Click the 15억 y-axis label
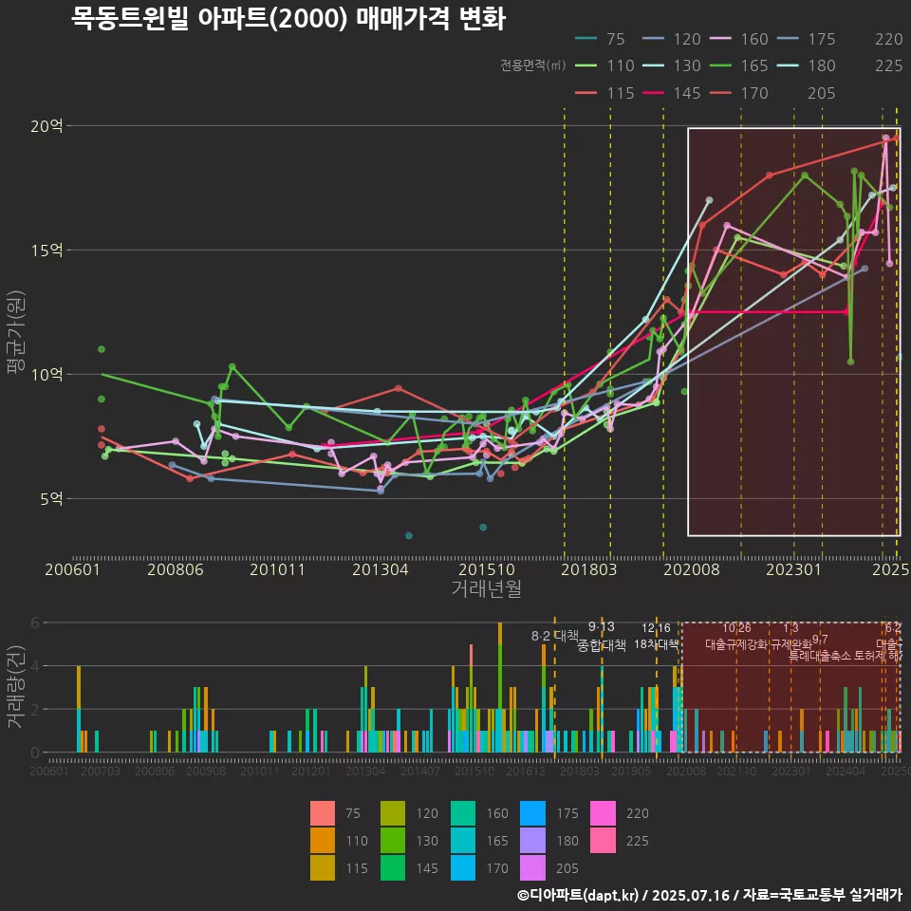 [46, 251]
